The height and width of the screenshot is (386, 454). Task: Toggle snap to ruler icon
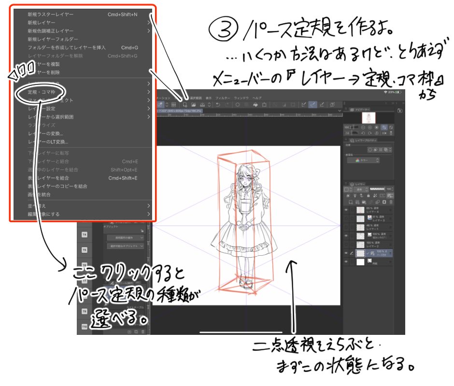pos(303,105)
